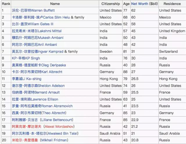
Task: Click rank number 20
Action: click(x=4, y=140)
